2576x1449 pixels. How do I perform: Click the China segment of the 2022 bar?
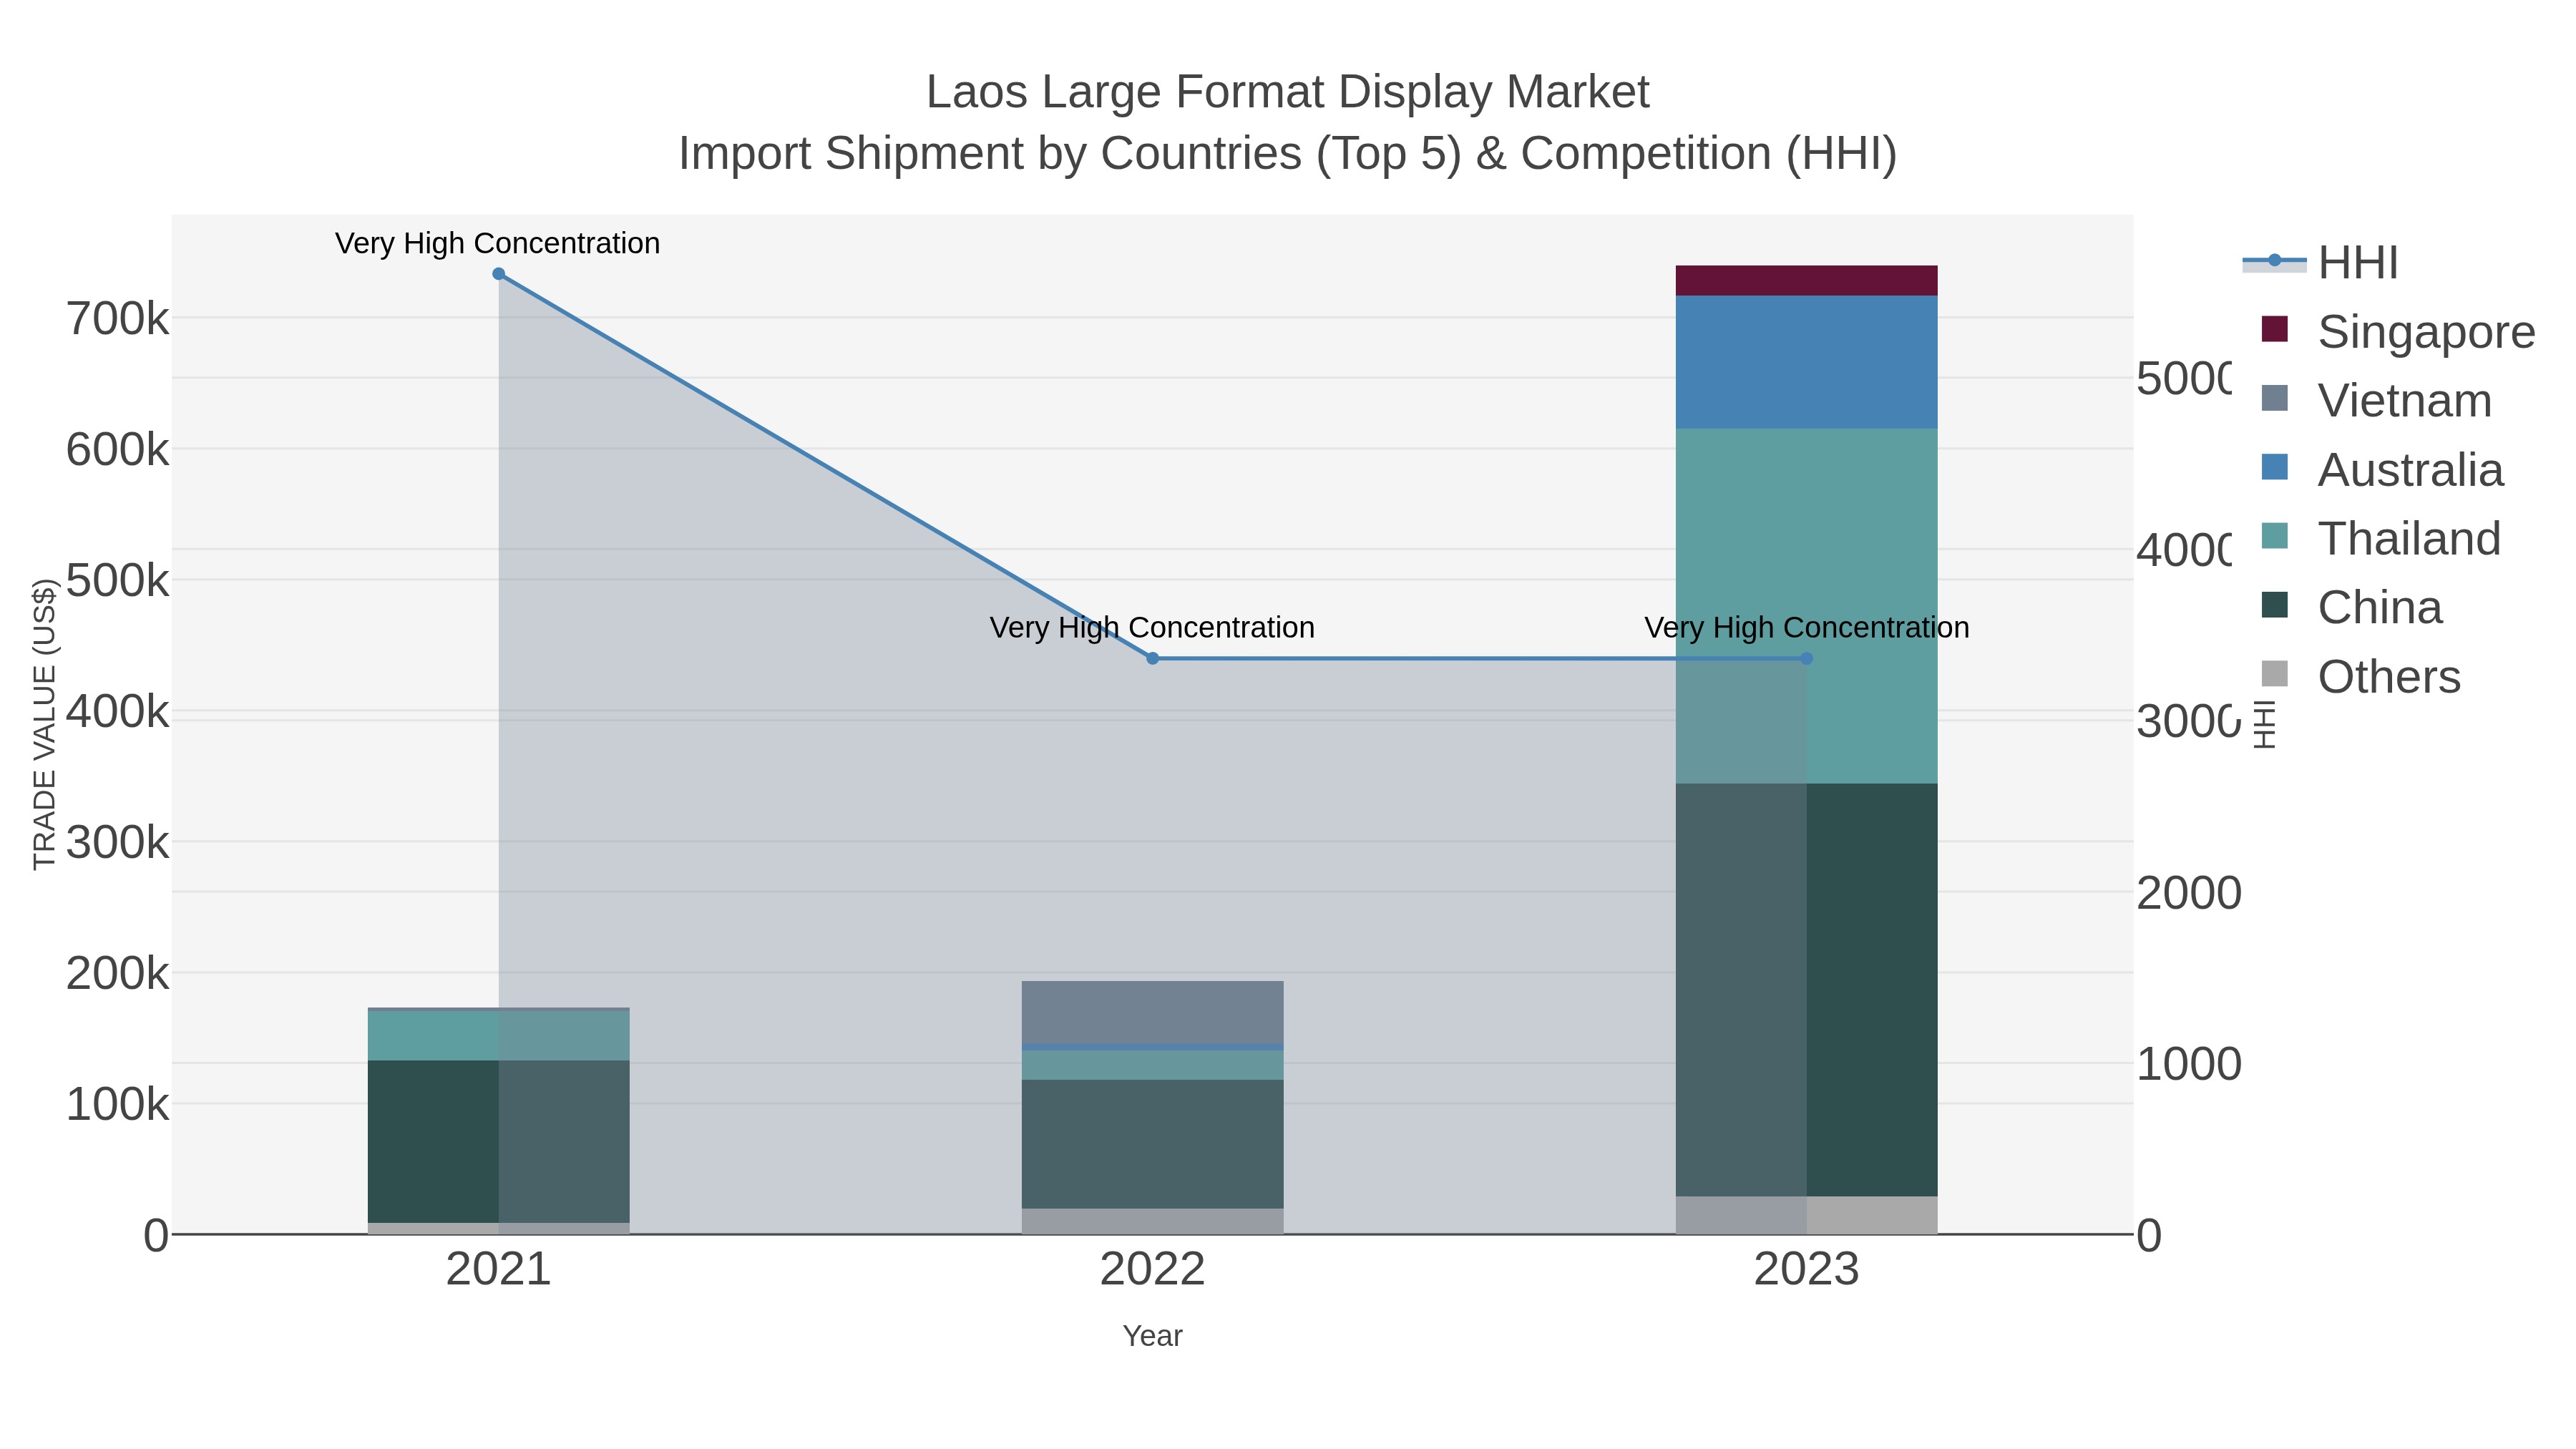pos(1153,1144)
